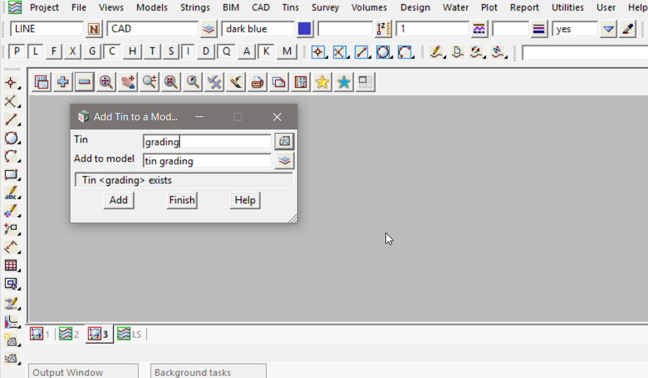
Task: Open the Output Window panel
Action: (83, 372)
